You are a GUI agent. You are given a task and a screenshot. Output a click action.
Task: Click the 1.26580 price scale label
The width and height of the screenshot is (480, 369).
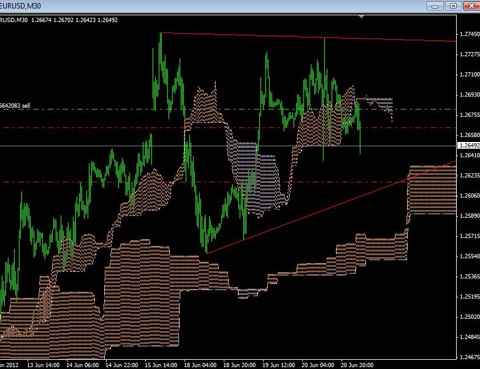pyautogui.click(x=470, y=135)
